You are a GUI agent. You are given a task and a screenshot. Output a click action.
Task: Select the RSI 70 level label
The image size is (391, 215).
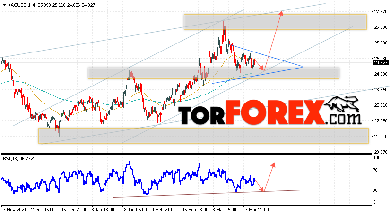coord(375,170)
